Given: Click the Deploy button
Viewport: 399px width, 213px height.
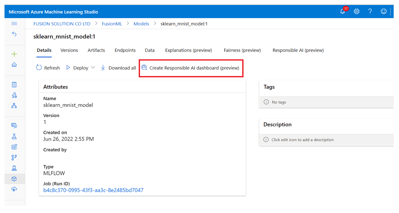Looking at the screenshot, I should [77, 68].
